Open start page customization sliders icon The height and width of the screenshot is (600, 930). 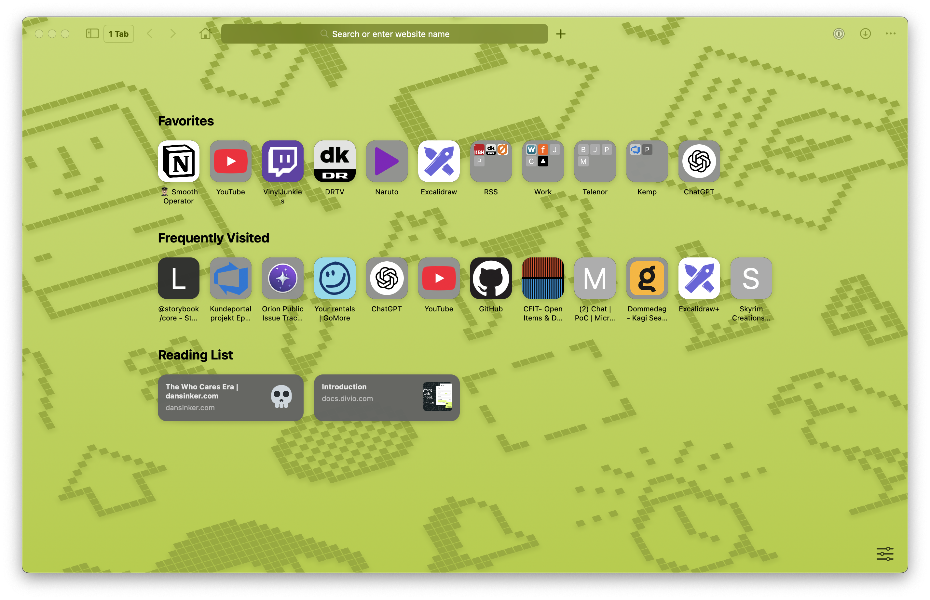[x=884, y=553]
